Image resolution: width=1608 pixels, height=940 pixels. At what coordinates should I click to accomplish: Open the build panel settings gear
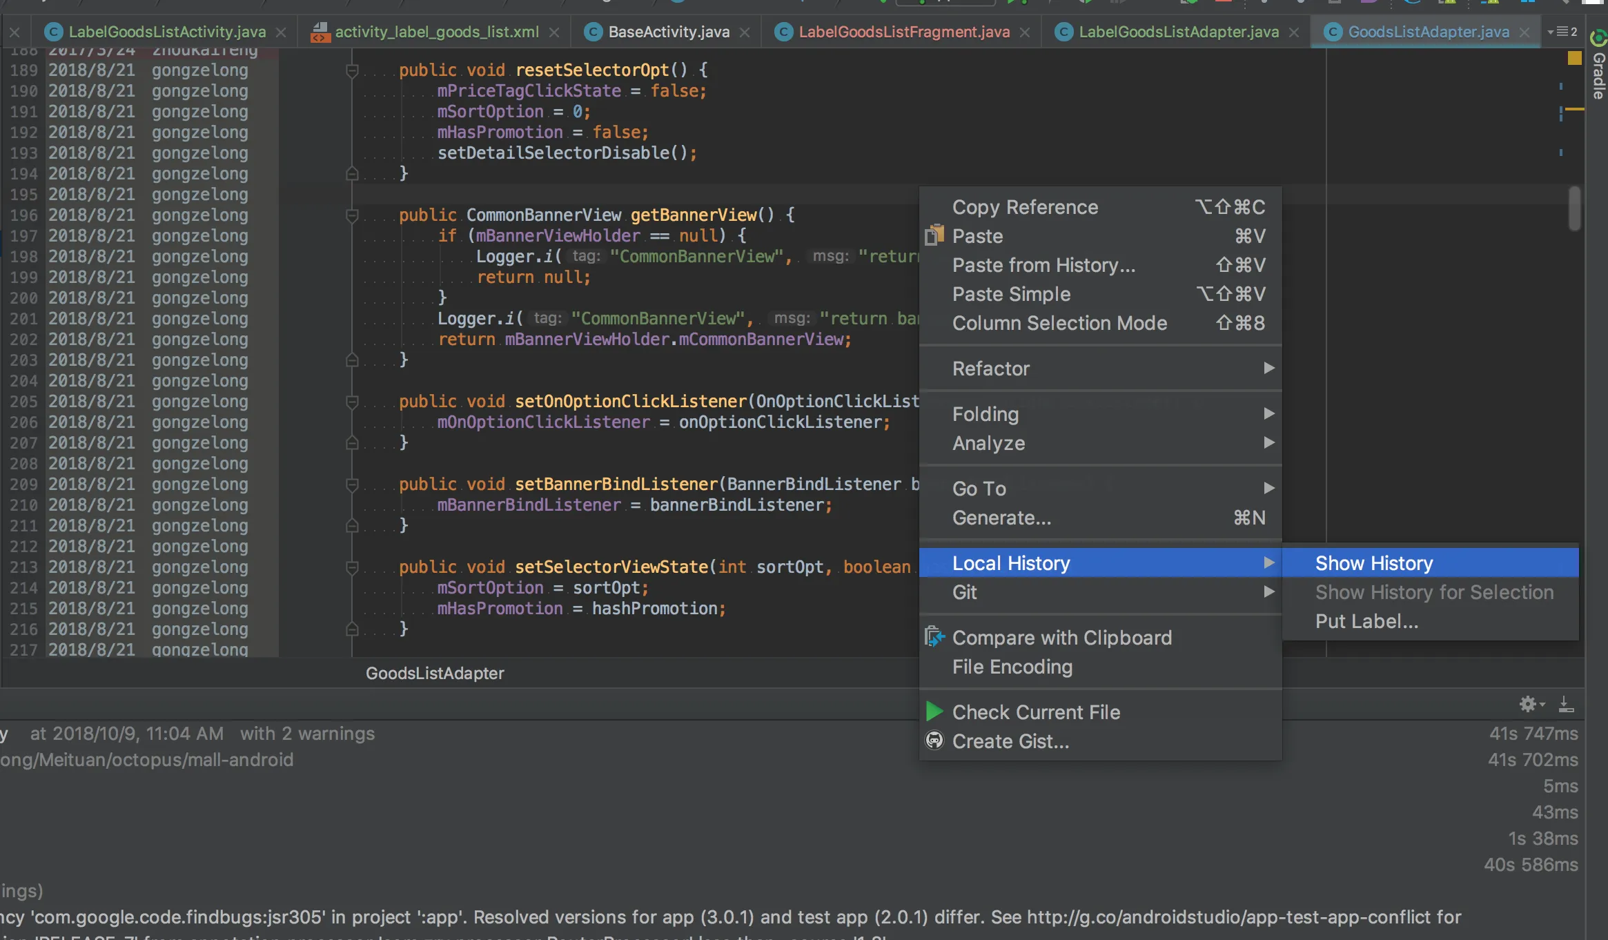tap(1528, 704)
